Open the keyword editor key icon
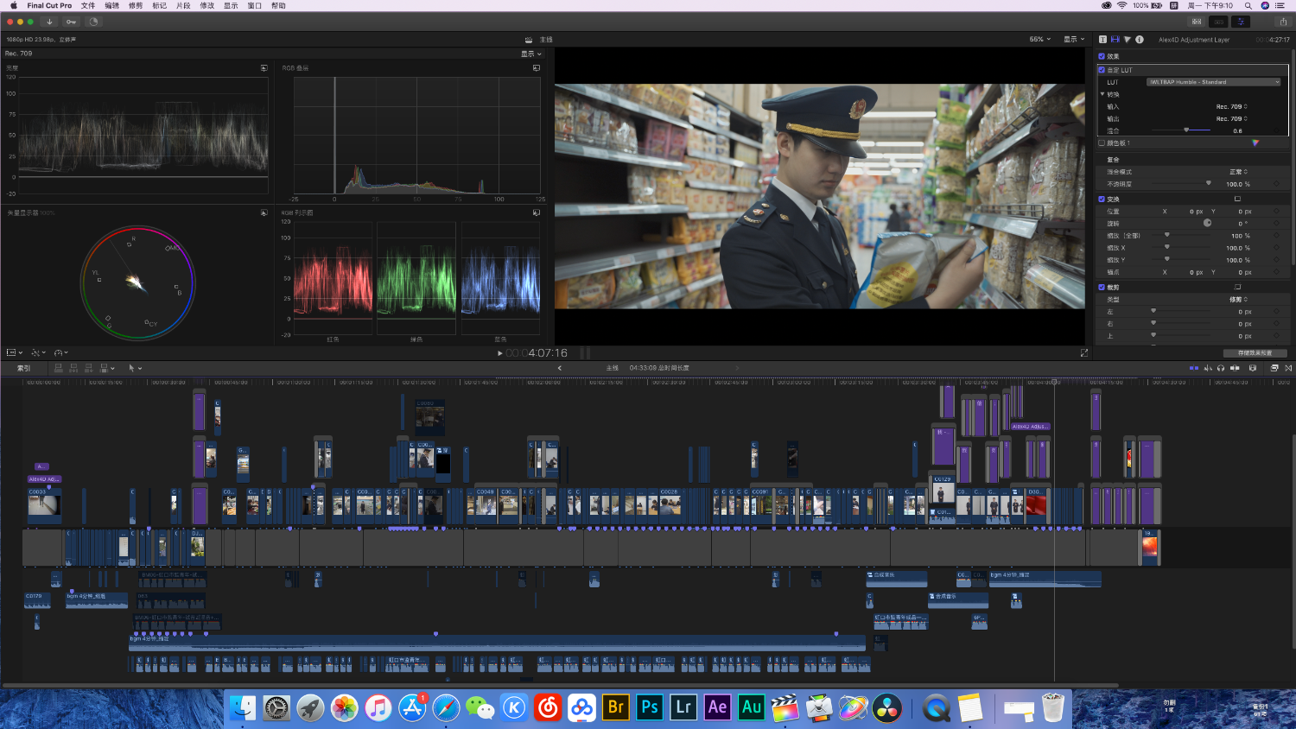This screenshot has width=1296, height=729. tap(71, 22)
